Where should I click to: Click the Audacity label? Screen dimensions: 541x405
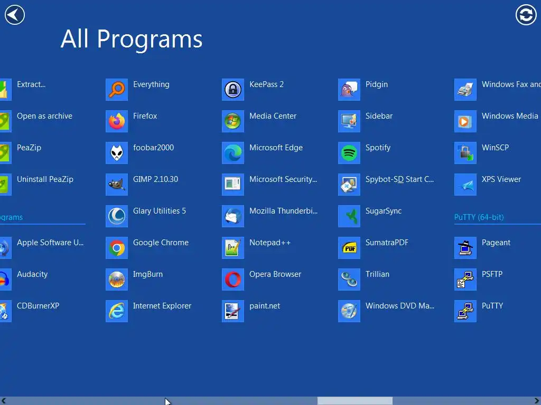(32, 274)
